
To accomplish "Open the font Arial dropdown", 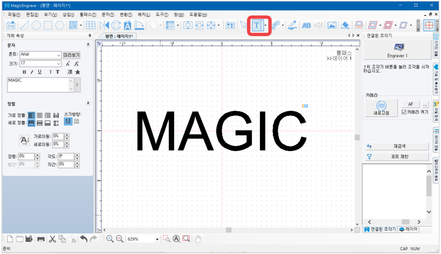I will (x=59, y=55).
